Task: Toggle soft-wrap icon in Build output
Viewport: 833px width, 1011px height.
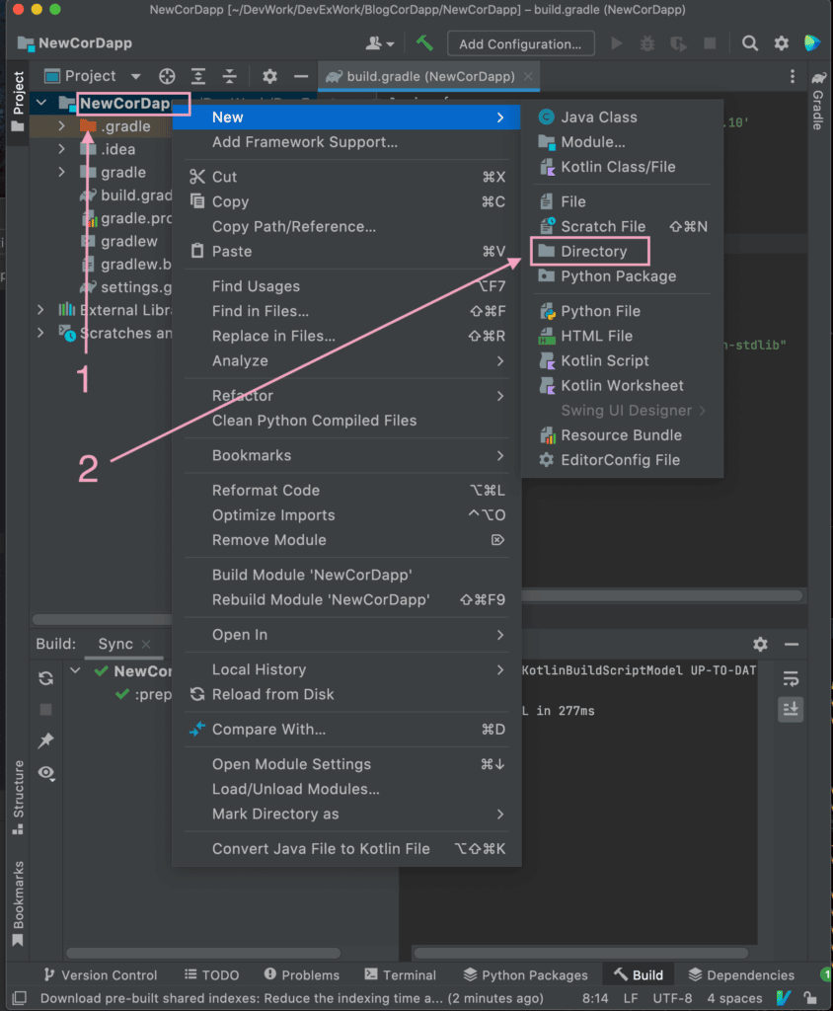Action: point(791,678)
